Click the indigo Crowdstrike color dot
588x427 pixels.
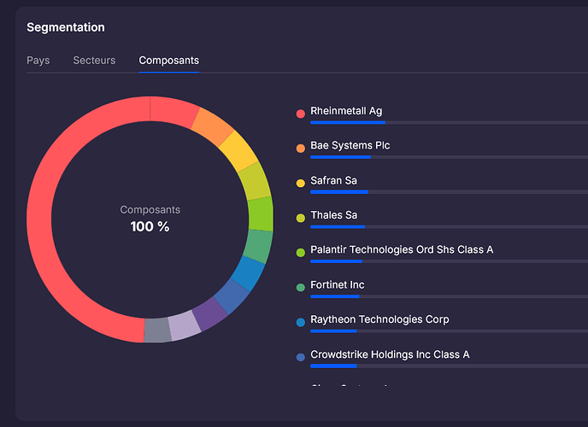(x=300, y=357)
